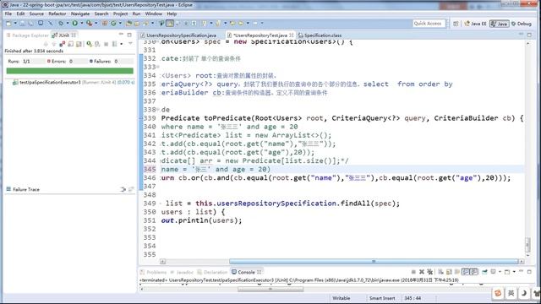Click the New file toolbar icon
Viewport: 541px width, 304px height.
[8, 23]
